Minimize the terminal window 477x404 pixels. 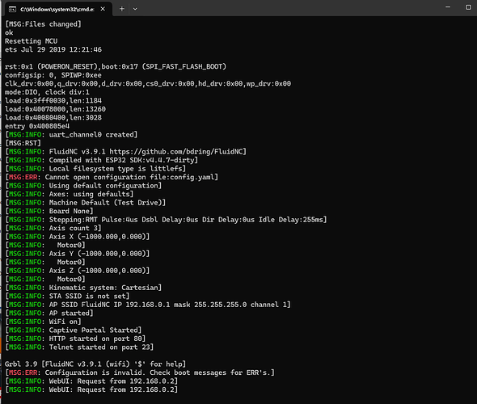(x=448, y=6)
